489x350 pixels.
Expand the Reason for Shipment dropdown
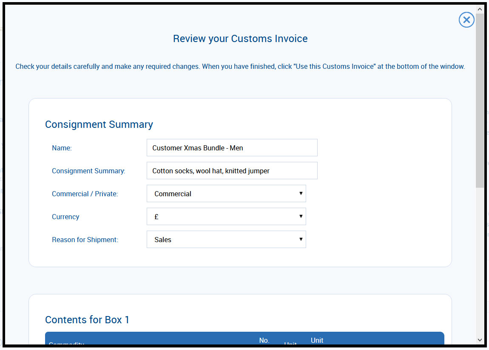[x=226, y=239]
